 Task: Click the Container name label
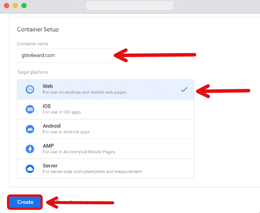[33, 44]
